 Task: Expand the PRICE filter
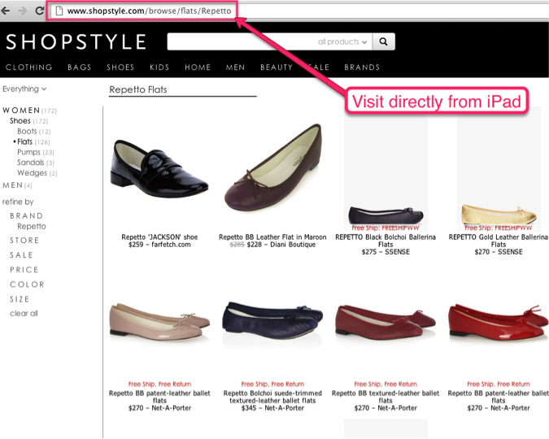[24, 270]
